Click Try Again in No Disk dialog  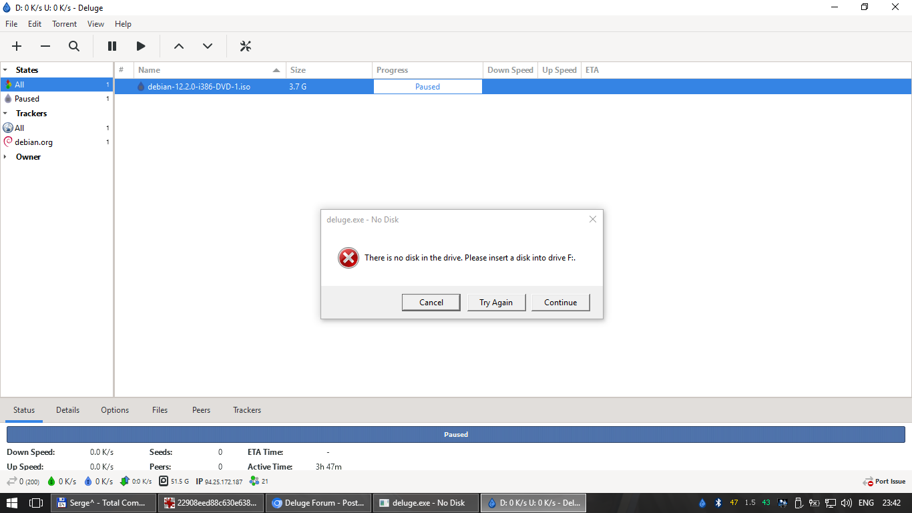pos(496,303)
